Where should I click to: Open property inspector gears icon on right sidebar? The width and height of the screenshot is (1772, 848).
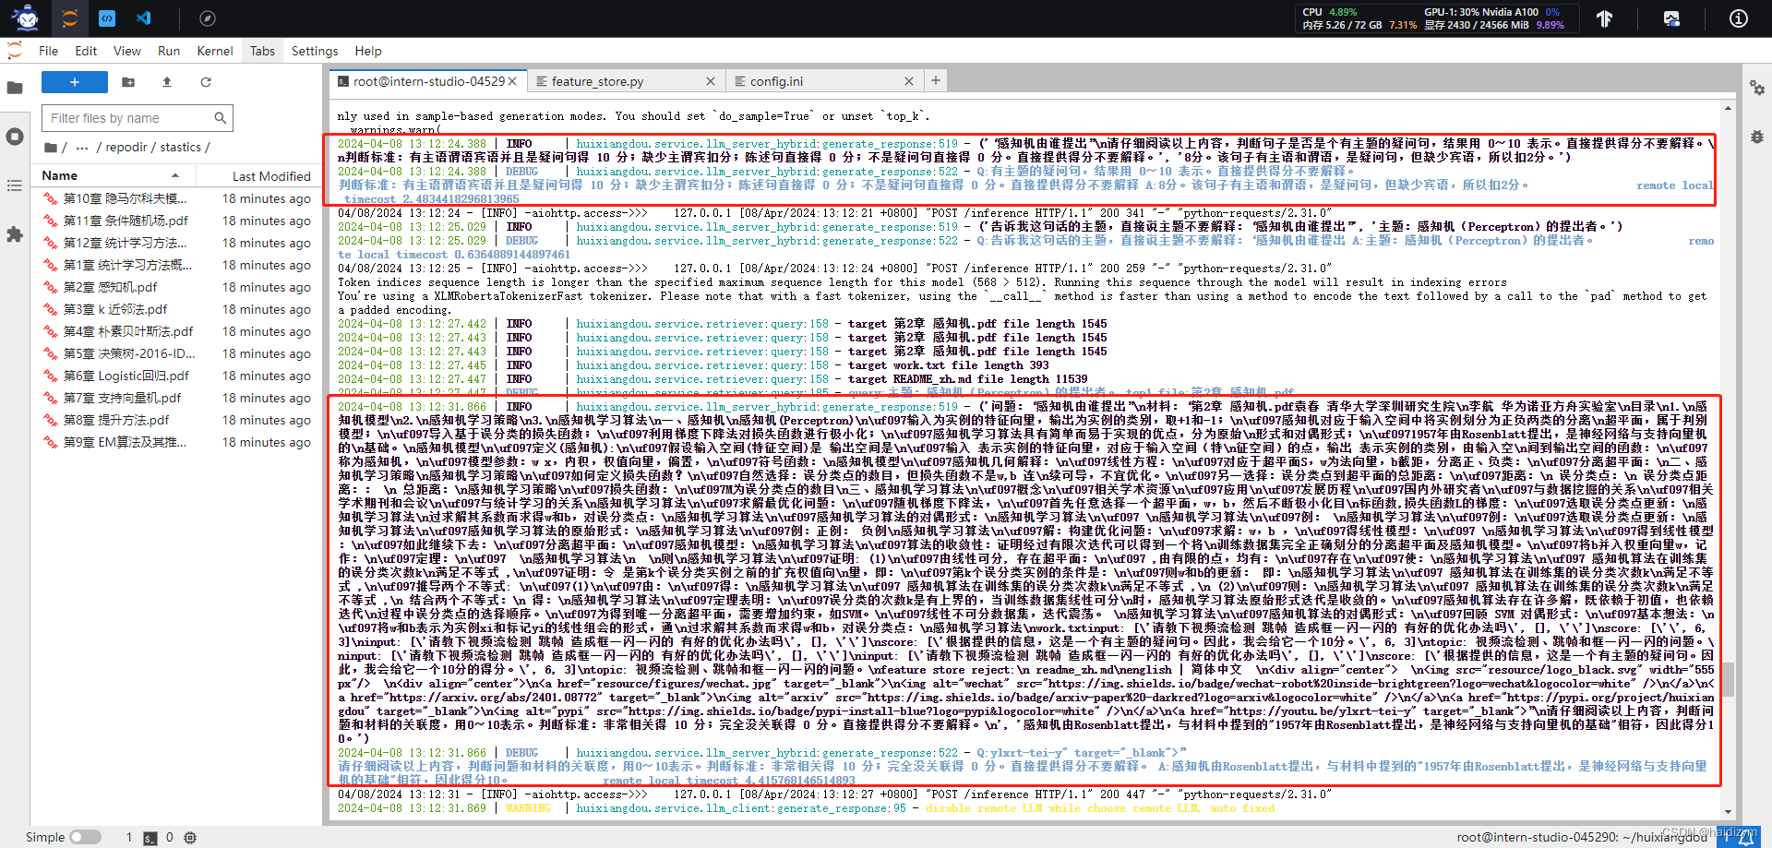tap(1757, 88)
